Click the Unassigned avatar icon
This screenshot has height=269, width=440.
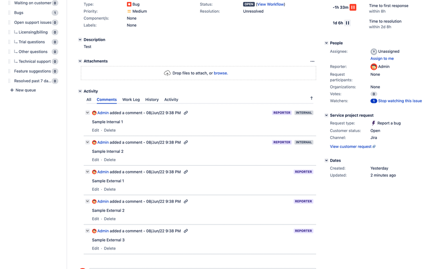click(373, 52)
